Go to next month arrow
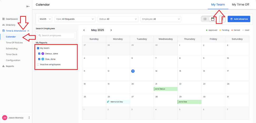 [111, 30]
